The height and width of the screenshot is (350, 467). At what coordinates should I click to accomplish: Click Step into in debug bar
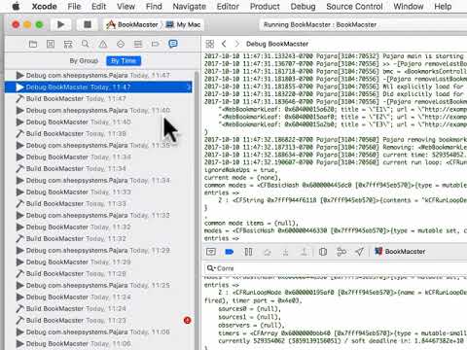click(x=286, y=252)
